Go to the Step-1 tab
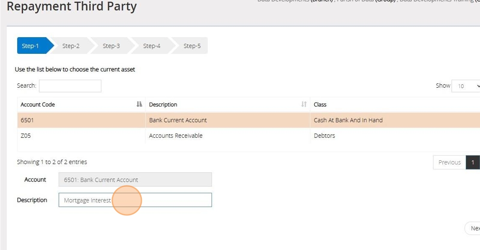480x250 pixels. [x=31, y=46]
